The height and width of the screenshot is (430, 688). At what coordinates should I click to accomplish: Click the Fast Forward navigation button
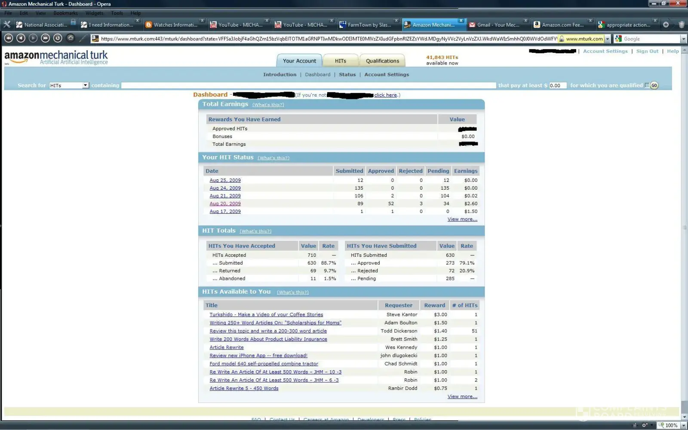45,38
